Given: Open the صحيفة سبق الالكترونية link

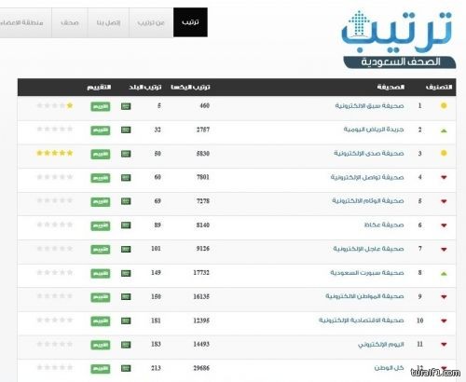Looking at the screenshot, I should pos(369,106).
